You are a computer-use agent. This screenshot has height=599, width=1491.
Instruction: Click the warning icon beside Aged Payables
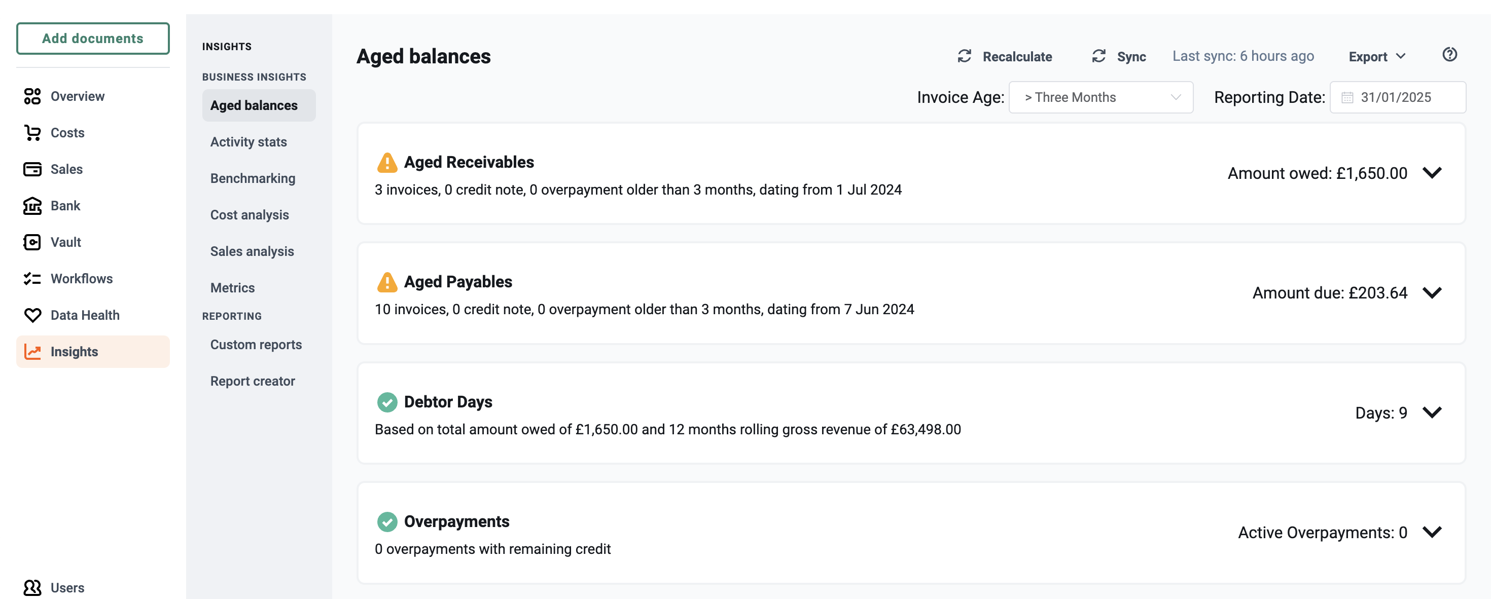(386, 282)
